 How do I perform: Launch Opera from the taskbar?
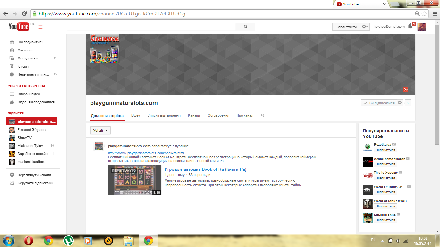(29, 241)
